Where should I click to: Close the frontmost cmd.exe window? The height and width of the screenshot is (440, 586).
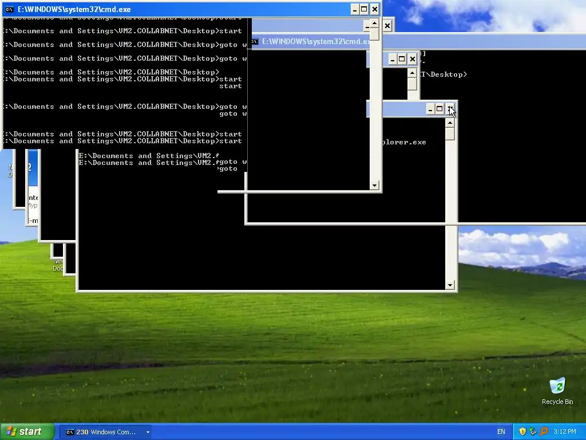(x=374, y=9)
